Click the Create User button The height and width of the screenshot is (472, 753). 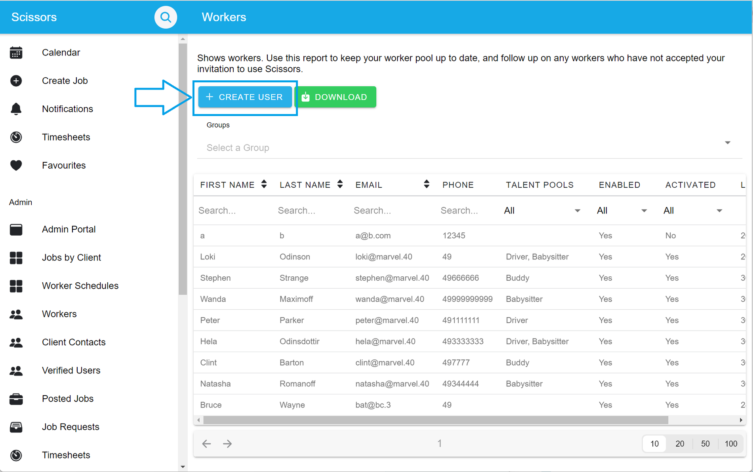(245, 97)
